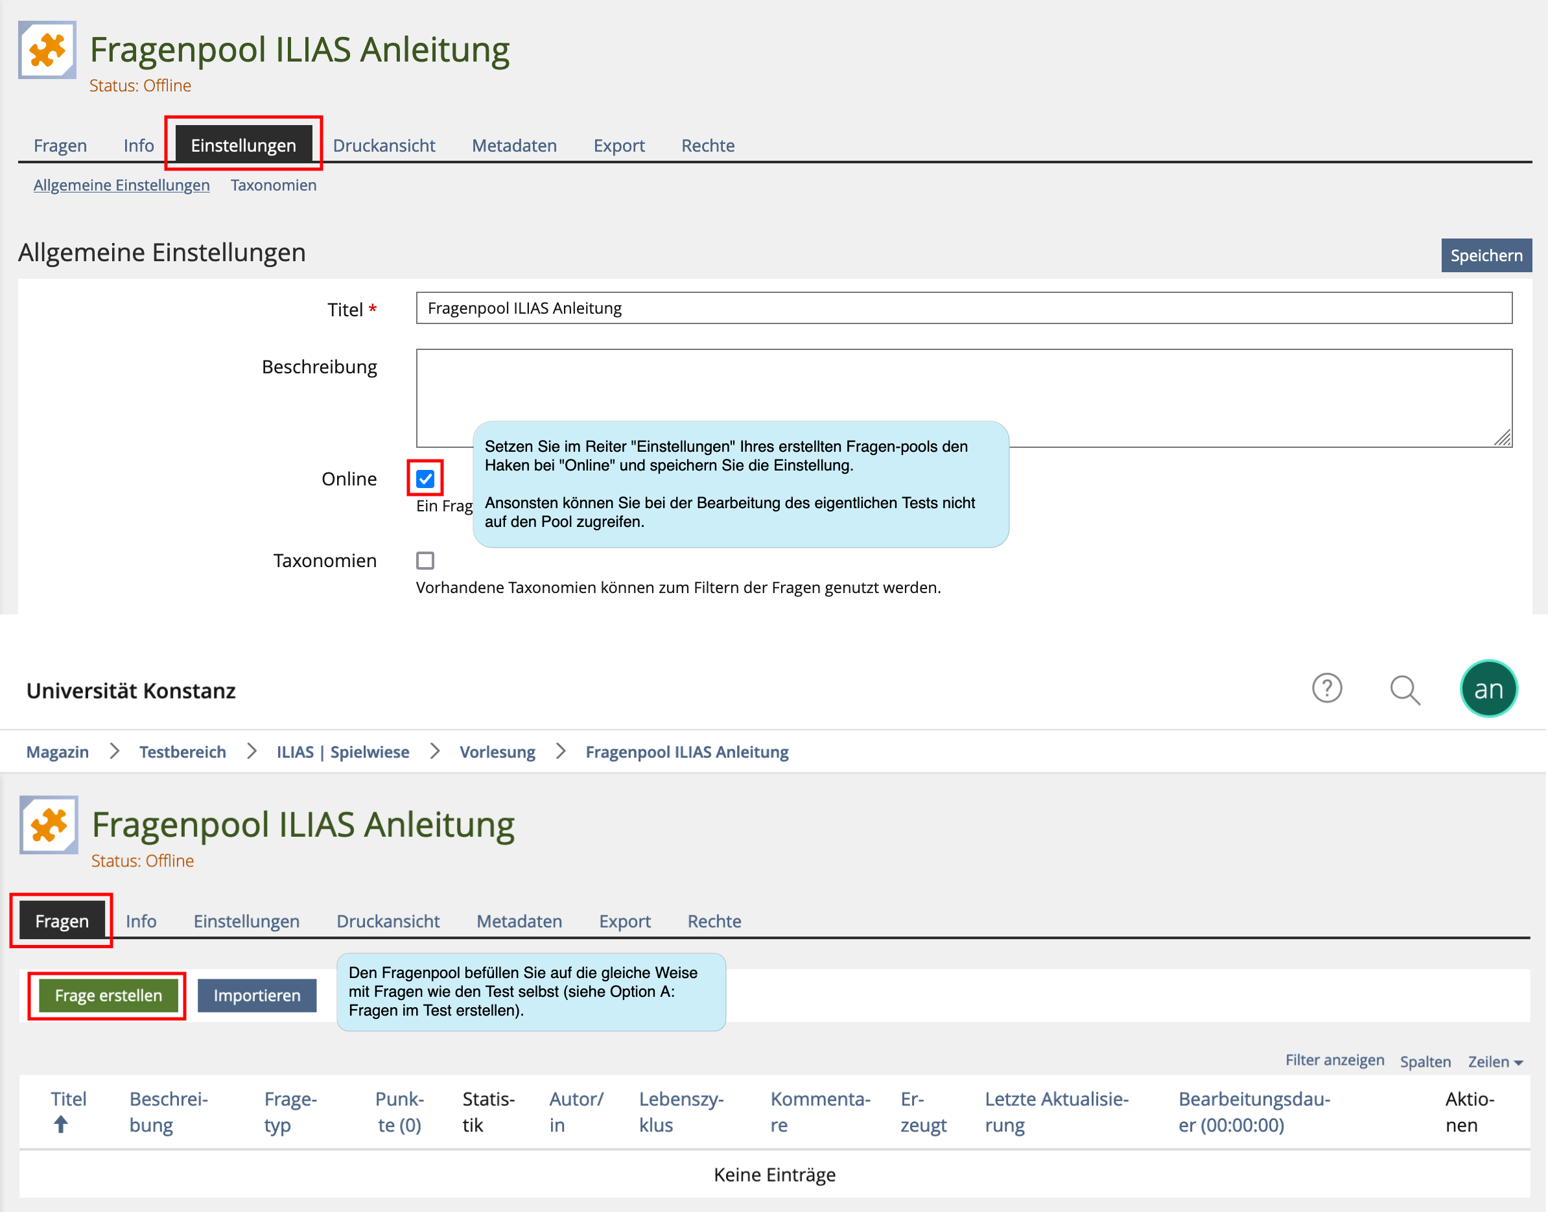Image resolution: width=1548 pixels, height=1212 pixels.
Task: Click the Universität Konstanz title
Action: [132, 690]
